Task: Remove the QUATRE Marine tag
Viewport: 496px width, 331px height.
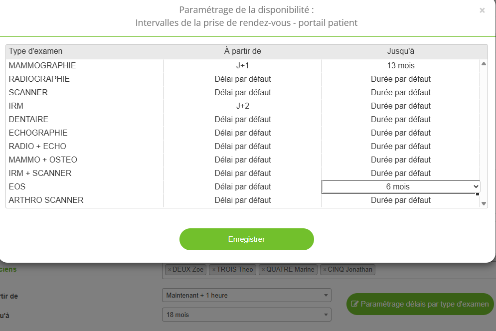Action: point(263,270)
